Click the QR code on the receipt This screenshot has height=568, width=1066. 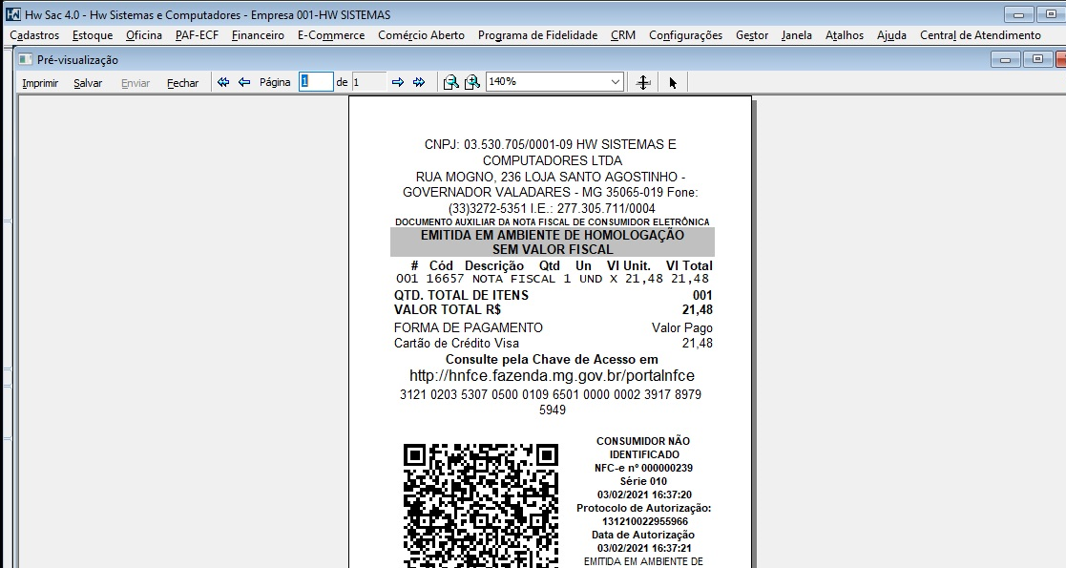tap(481, 505)
